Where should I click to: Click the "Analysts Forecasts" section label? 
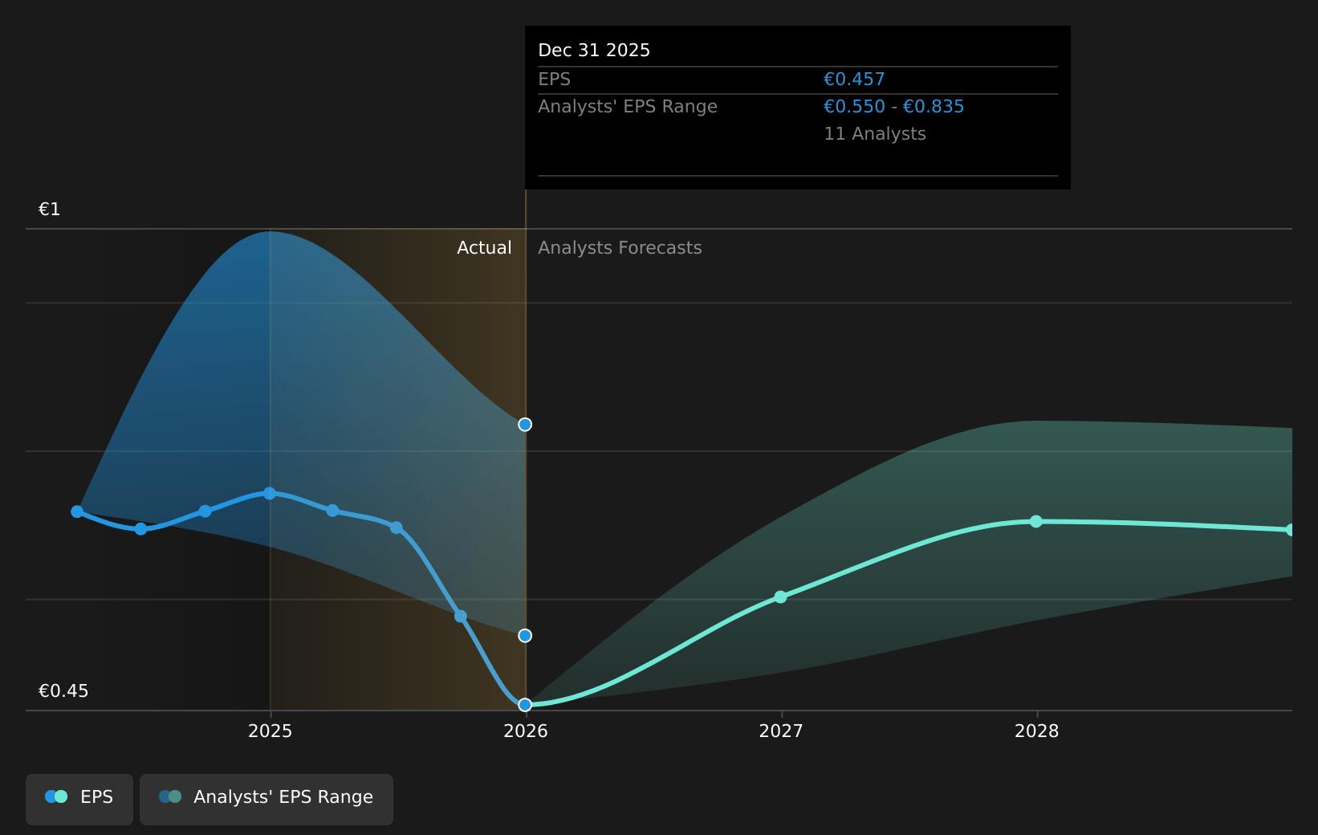[x=620, y=248]
